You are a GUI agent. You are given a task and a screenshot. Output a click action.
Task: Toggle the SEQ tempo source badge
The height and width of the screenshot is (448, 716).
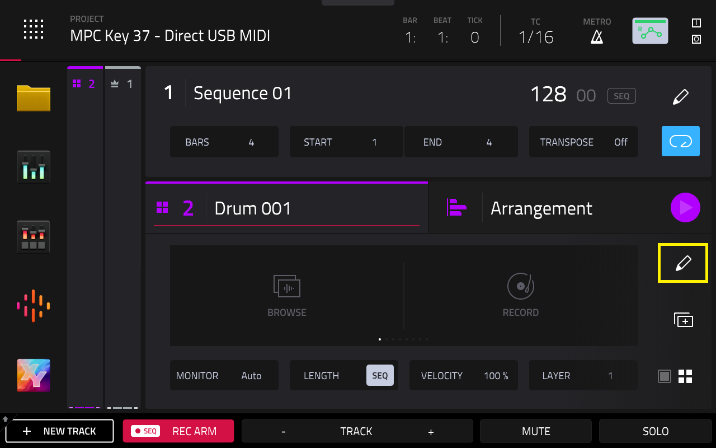tap(621, 96)
